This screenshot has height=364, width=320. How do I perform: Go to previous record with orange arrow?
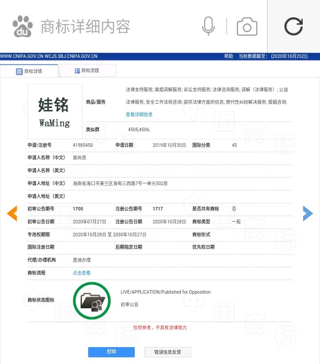click(12, 213)
